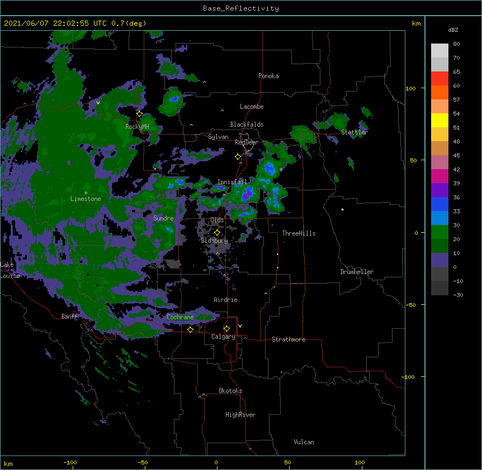Click the 45 value on dBZ legend

tap(456, 155)
